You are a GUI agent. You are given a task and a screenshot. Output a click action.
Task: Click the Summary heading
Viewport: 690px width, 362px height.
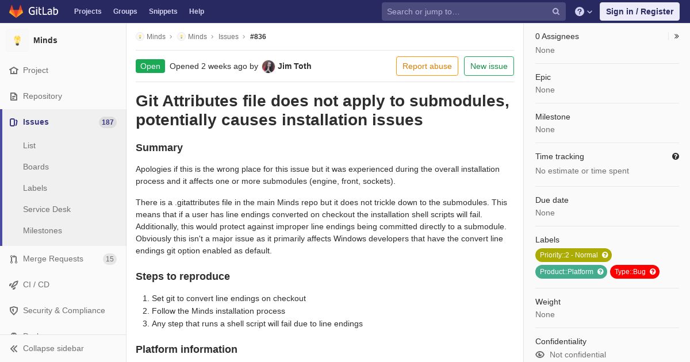[159, 148]
